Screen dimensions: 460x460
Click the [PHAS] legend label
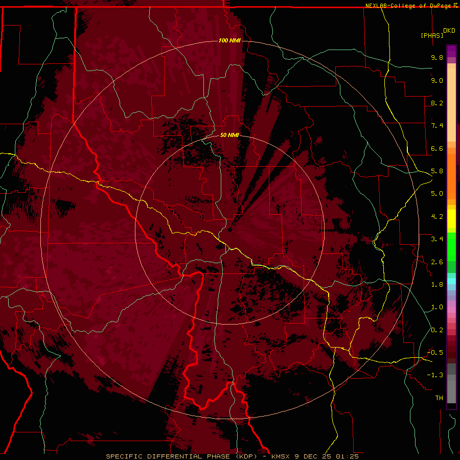pyautogui.click(x=432, y=35)
